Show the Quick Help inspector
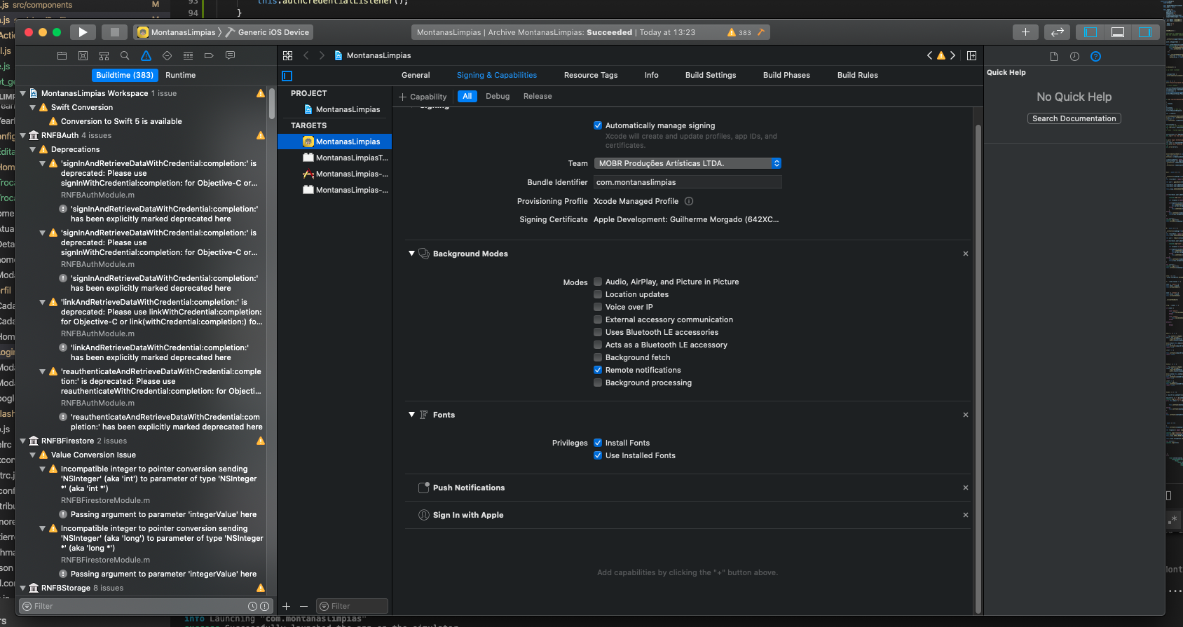The width and height of the screenshot is (1183, 627). point(1095,57)
